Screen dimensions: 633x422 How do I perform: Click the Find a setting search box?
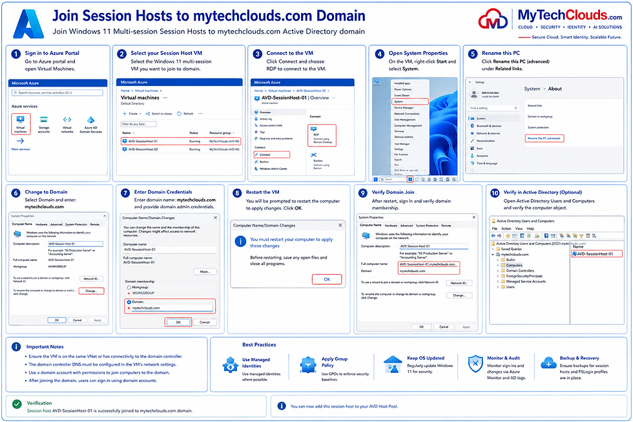pyautogui.click(x=493, y=108)
